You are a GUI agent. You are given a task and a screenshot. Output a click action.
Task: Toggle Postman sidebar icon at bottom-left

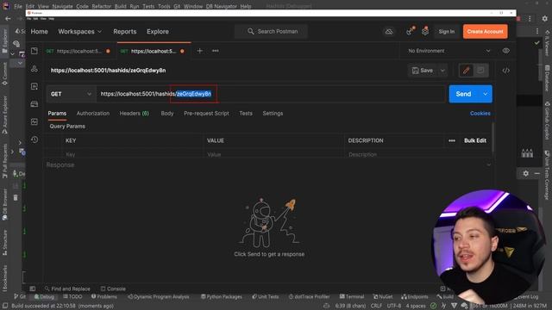(x=33, y=288)
